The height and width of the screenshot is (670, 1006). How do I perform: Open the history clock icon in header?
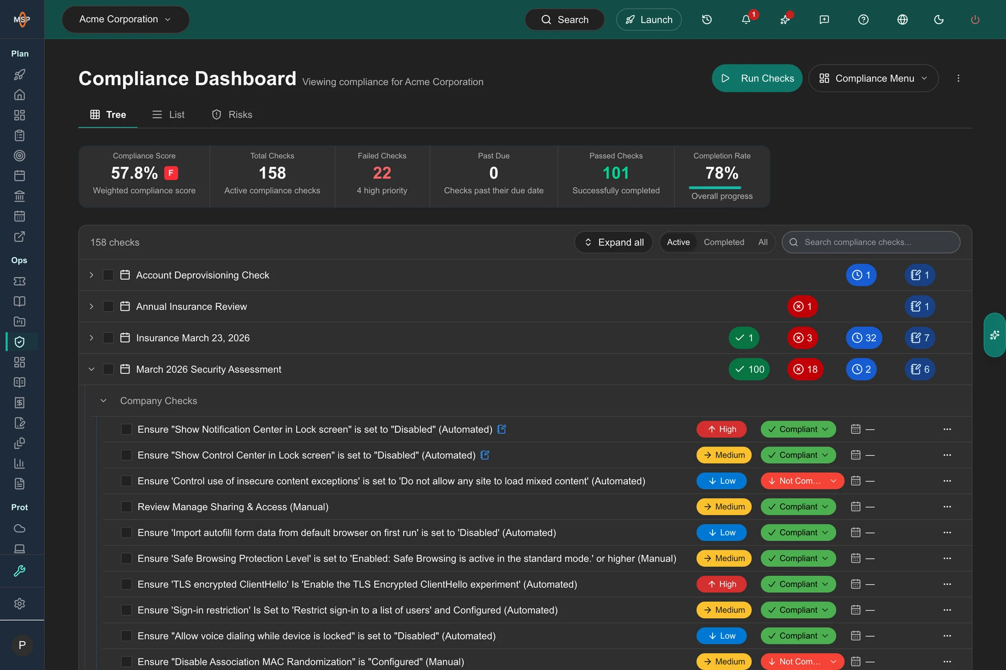(x=707, y=19)
